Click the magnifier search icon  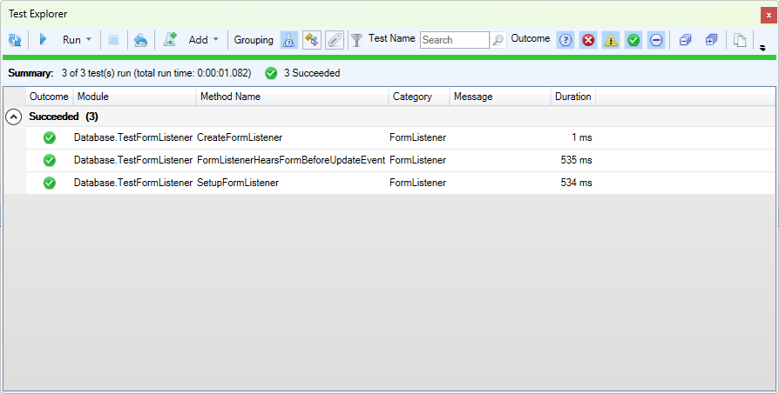(498, 40)
